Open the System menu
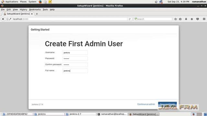Screen dimensions: 207x116 coord(32,2)
